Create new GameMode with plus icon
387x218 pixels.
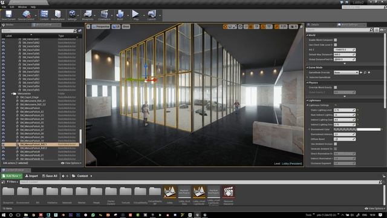[x=369, y=73]
